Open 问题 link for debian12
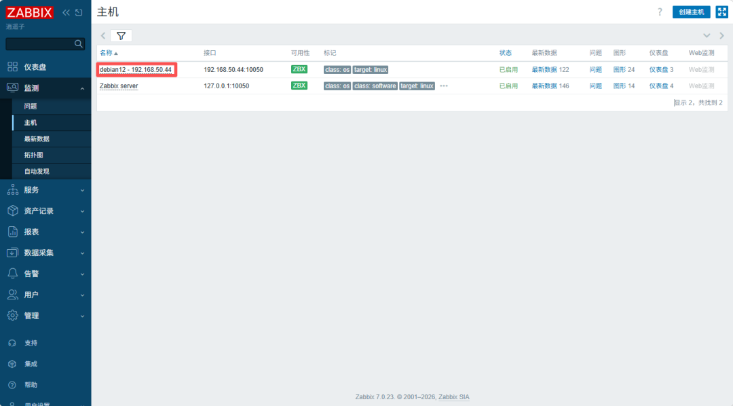 tap(596, 70)
